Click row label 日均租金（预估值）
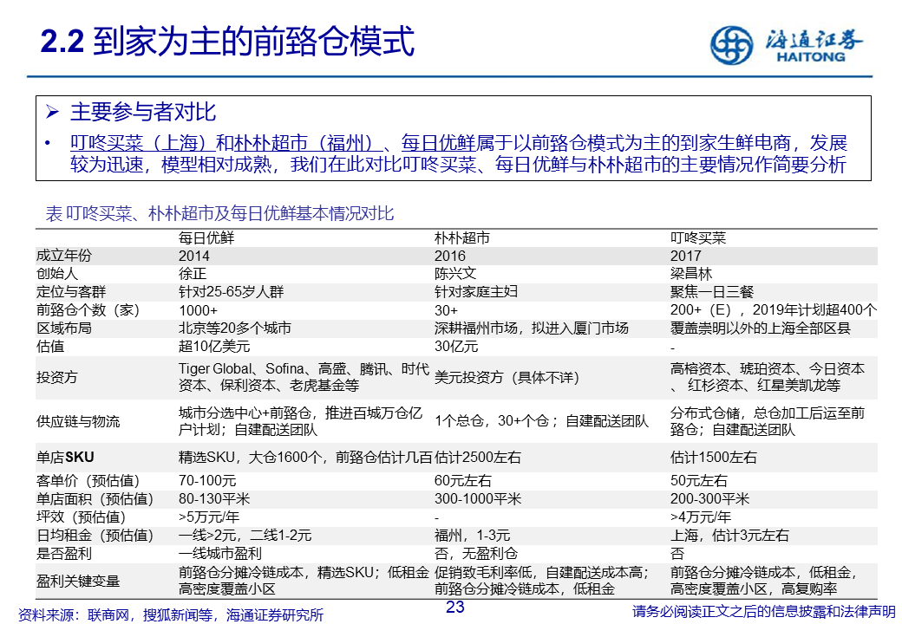 pos(95,536)
